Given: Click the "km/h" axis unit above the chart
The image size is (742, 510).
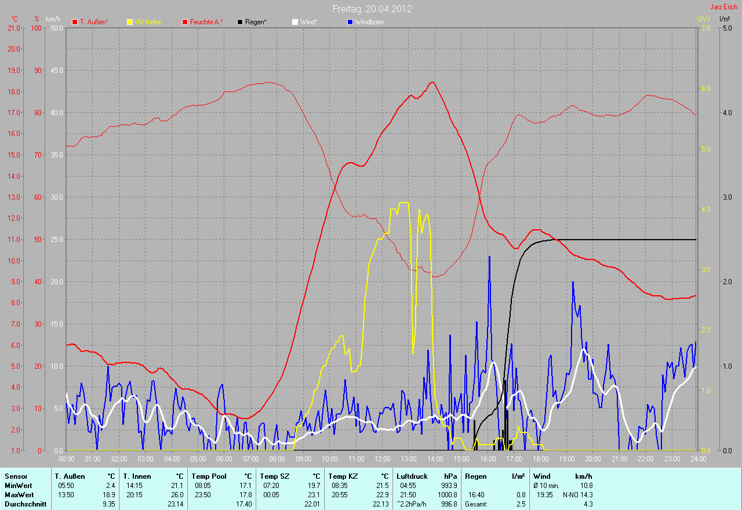Looking at the screenshot, I should tap(53, 19).
